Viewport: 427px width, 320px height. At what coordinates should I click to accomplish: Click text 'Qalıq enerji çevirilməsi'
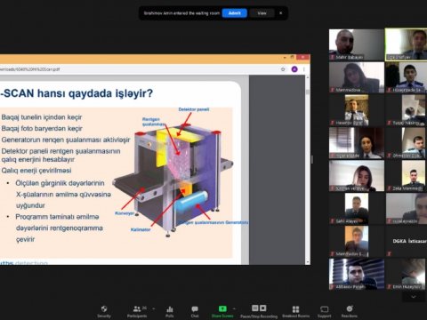coord(36,171)
